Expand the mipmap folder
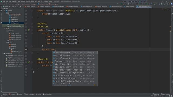This screenshot has width=173, height=97. 6,41
